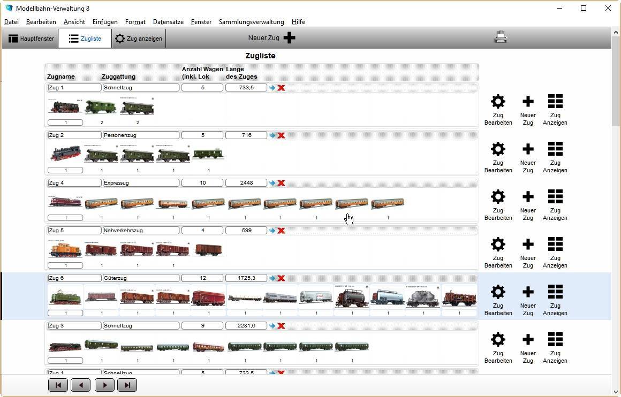Click Zug Bearbeiten gear for Zug 3

click(498, 340)
